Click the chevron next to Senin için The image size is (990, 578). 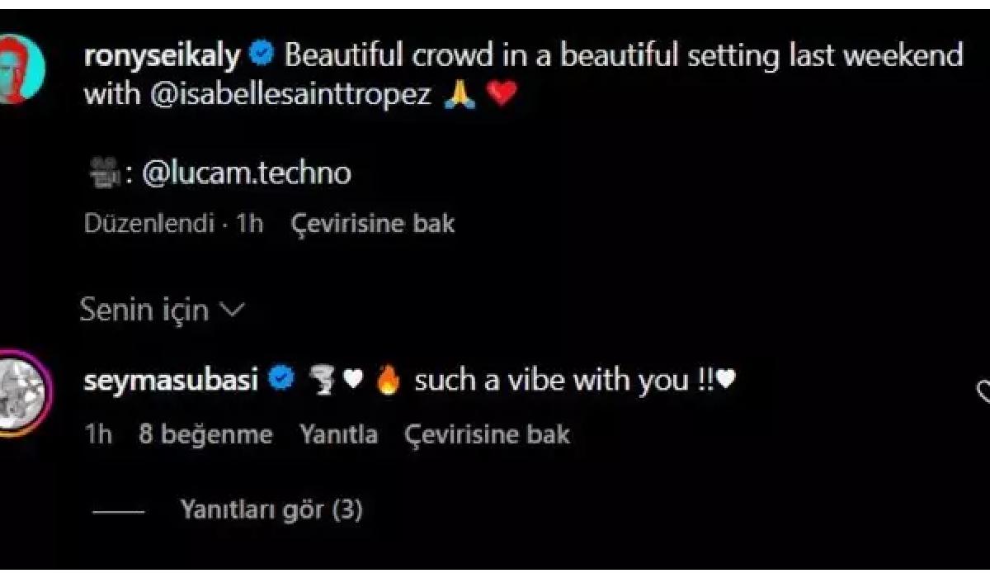click(x=233, y=310)
